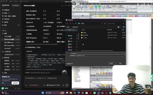This screenshot has height=95, width=153.
Task: Click the 保存 button in the save dialog
Action: click(x=111, y=63)
